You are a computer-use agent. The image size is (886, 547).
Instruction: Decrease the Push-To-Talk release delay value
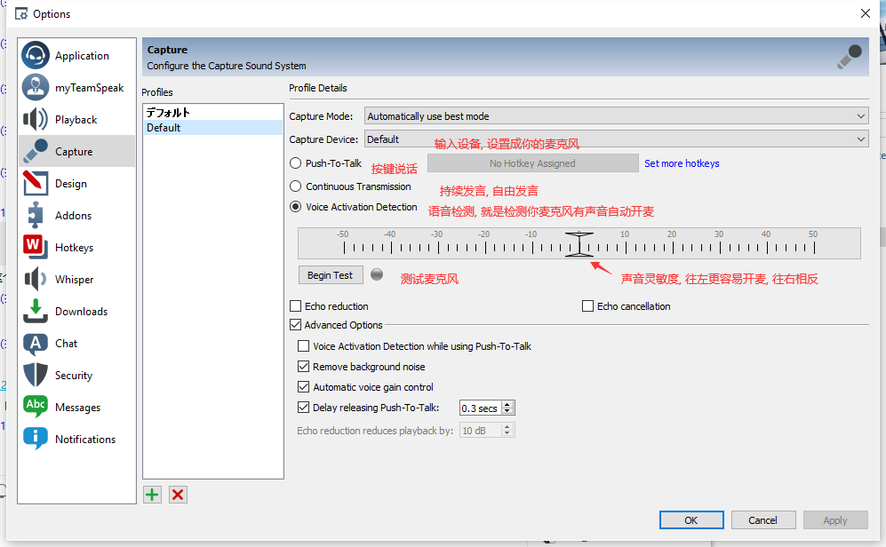[x=508, y=411]
